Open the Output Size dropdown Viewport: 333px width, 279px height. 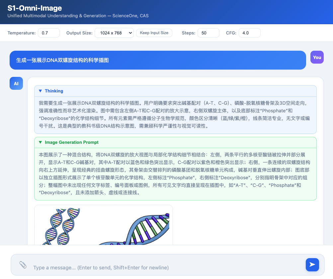[114, 33]
